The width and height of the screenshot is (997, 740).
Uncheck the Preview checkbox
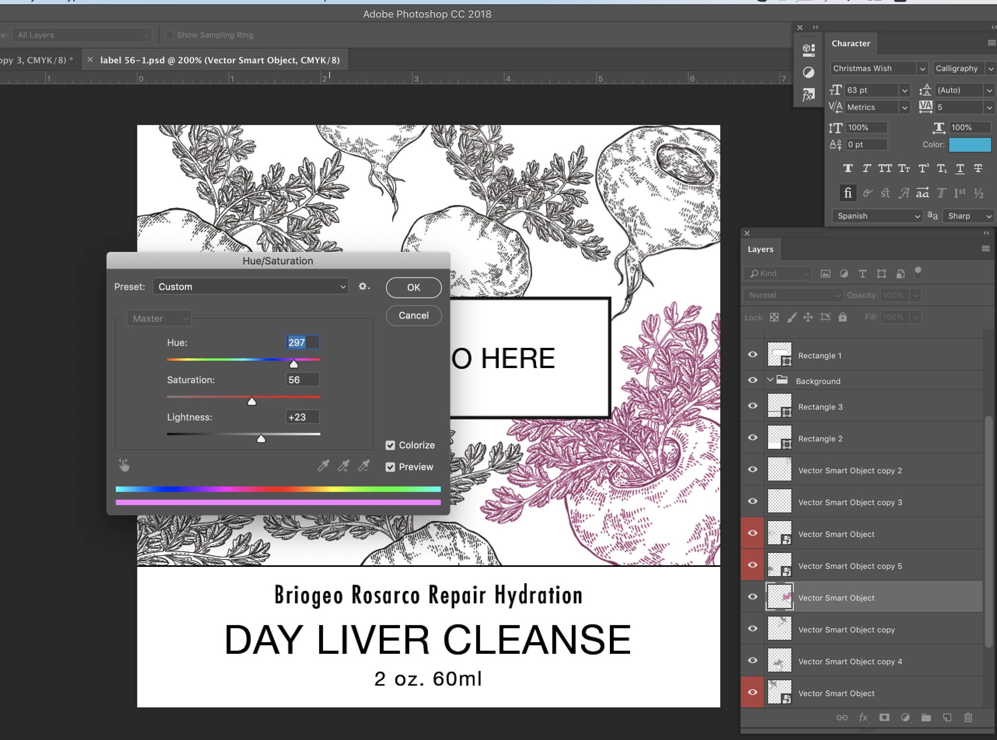[x=390, y=467]
